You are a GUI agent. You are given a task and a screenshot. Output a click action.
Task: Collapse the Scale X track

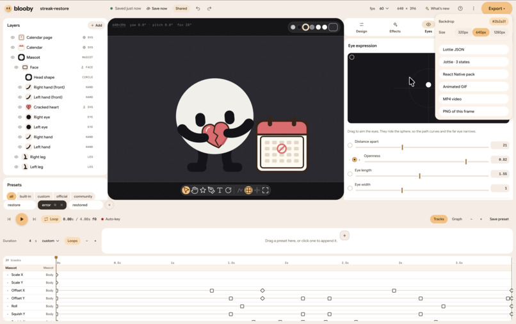(8, 275)
